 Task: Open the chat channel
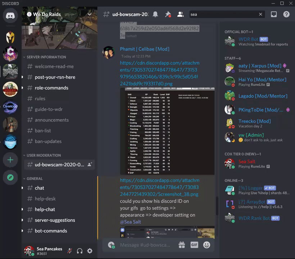pyautogui.click(x=59, y=188)
